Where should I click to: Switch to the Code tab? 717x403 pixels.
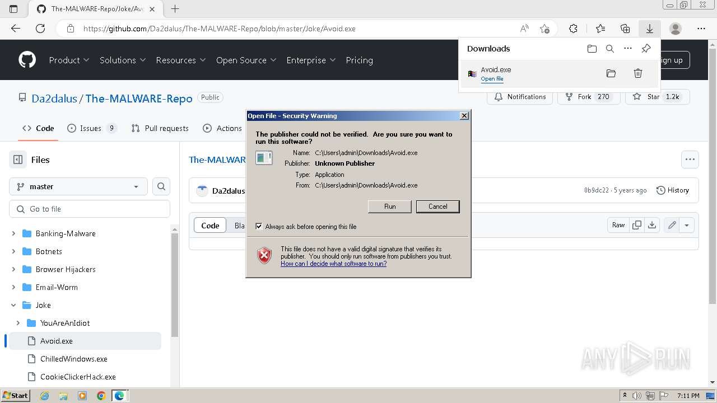tap(38, 128)
